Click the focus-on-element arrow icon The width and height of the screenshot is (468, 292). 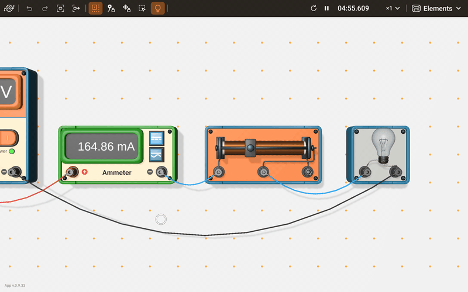[x=76, y=8]
